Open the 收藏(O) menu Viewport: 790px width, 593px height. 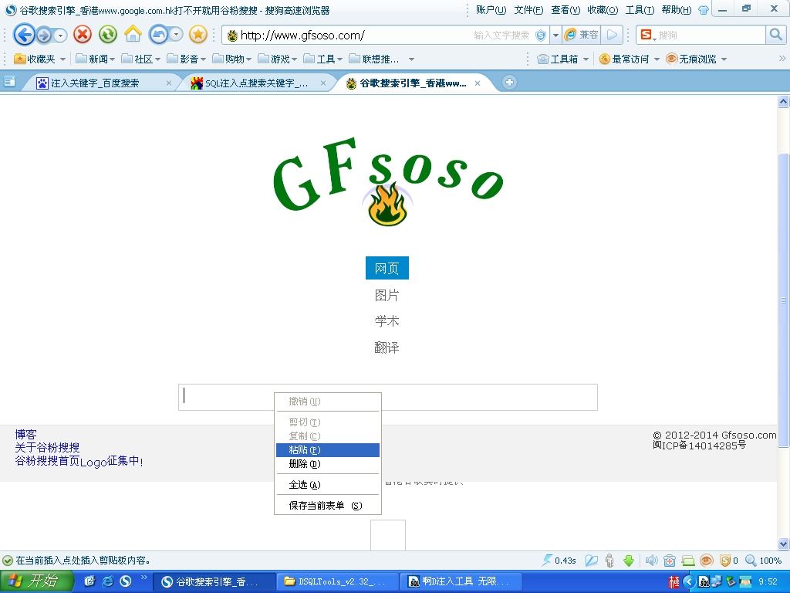[603, 9]
